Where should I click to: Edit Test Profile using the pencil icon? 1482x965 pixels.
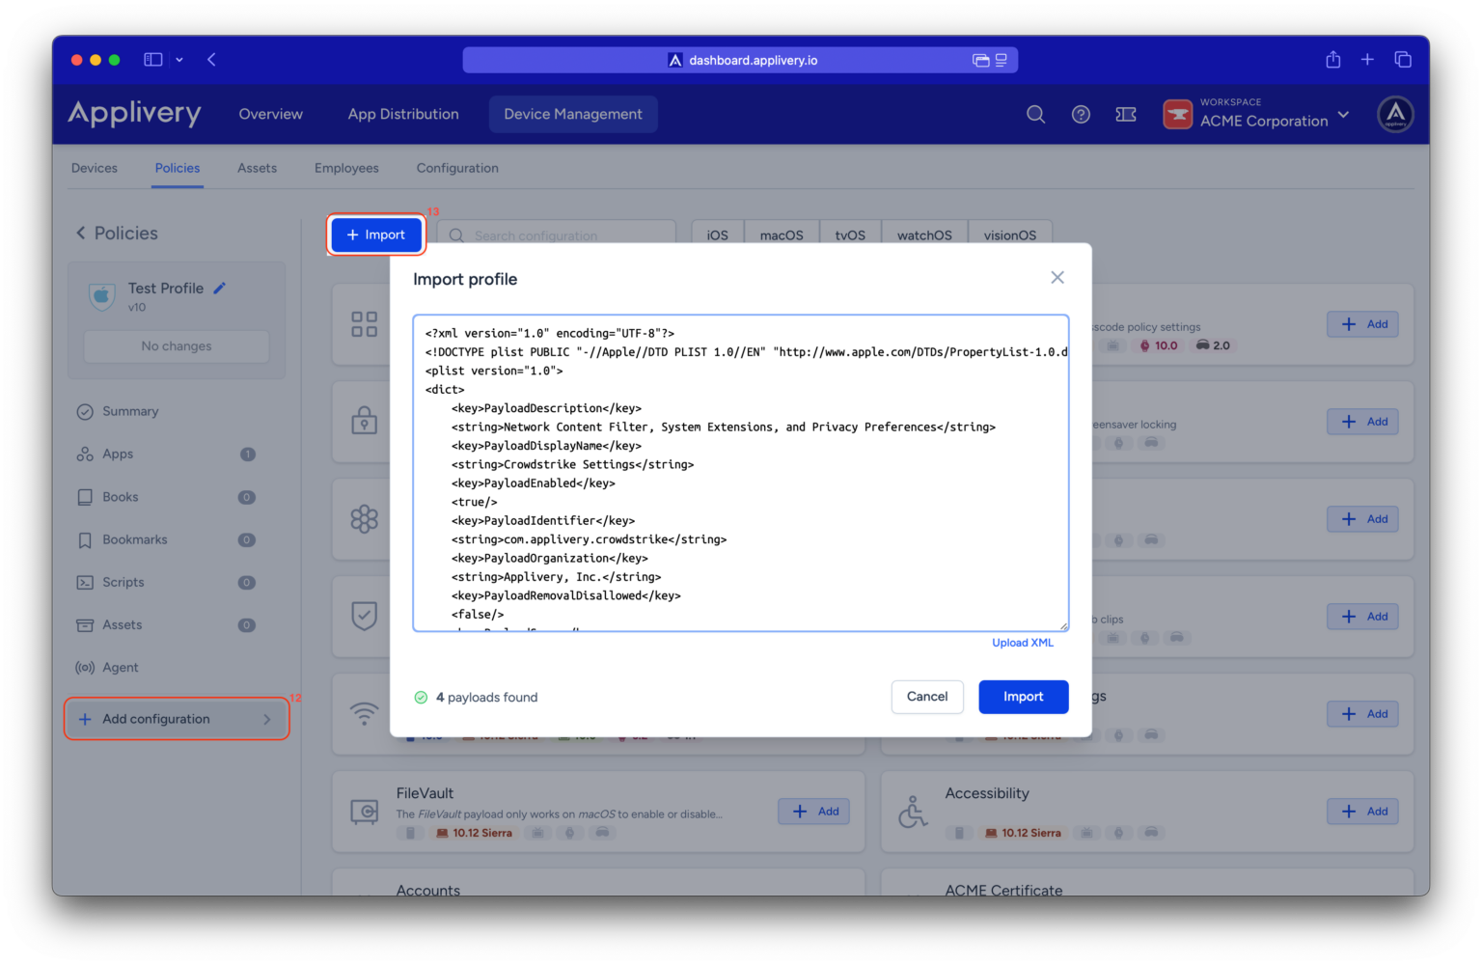(x=219, y=288)
